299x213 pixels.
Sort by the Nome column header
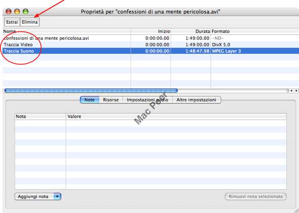coord(67,31)
